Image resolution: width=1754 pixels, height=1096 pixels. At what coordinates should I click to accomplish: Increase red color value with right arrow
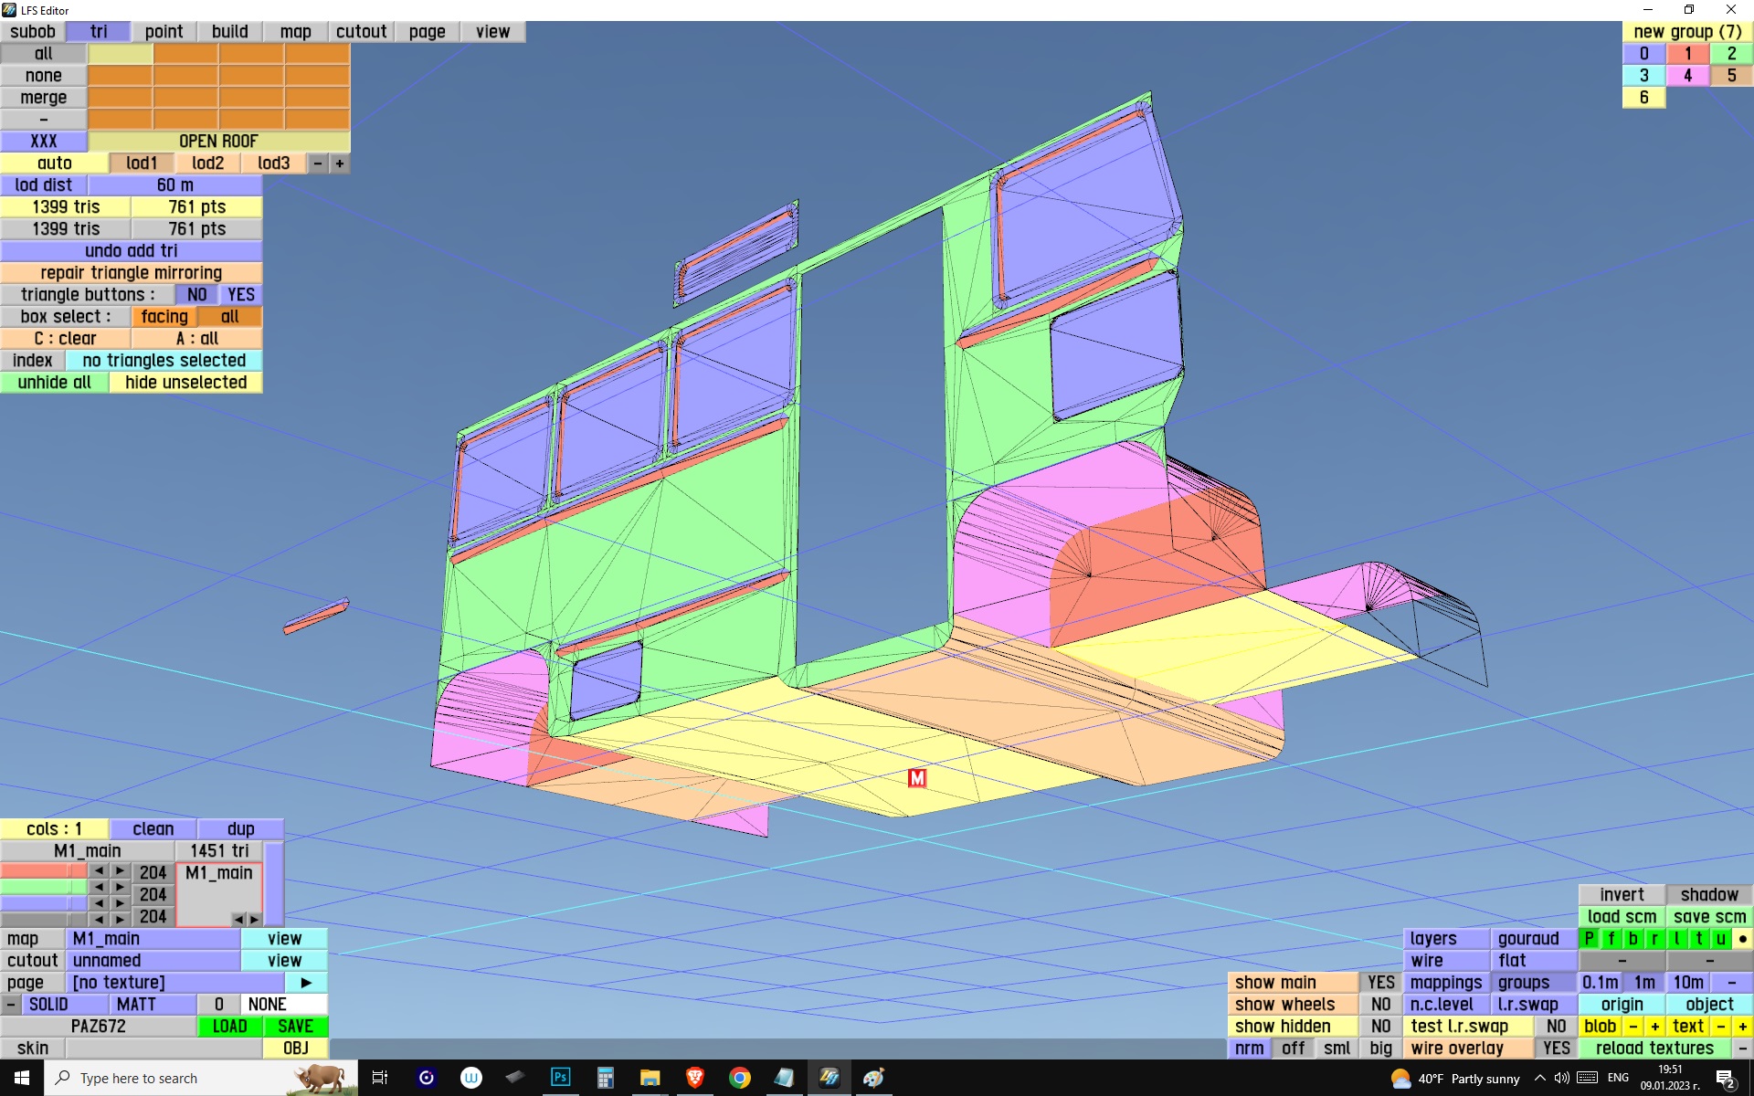[x=120, y=871]
